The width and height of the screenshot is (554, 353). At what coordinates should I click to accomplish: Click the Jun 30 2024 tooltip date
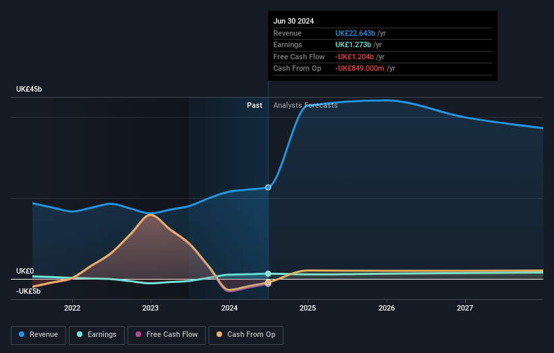[x=294, y=21]
